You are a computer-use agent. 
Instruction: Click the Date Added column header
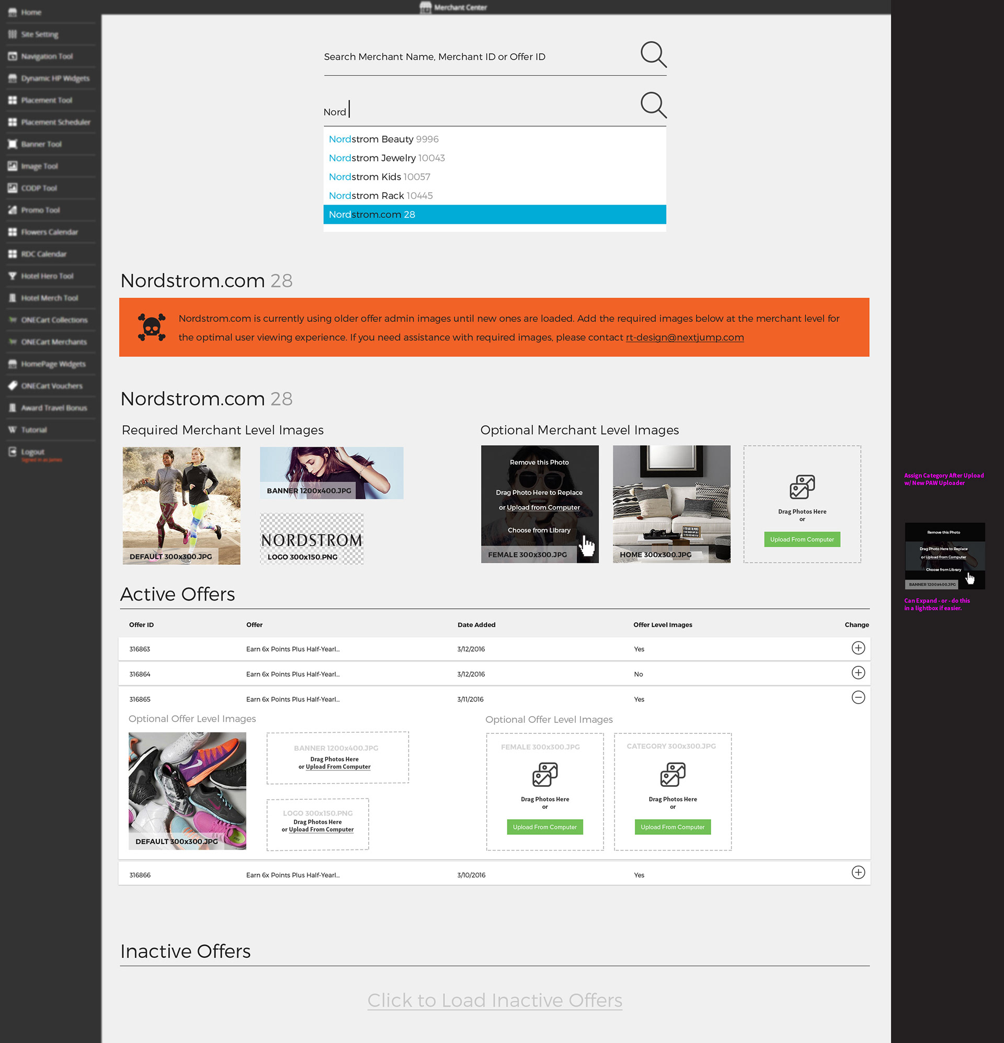(x=476, y=625)
